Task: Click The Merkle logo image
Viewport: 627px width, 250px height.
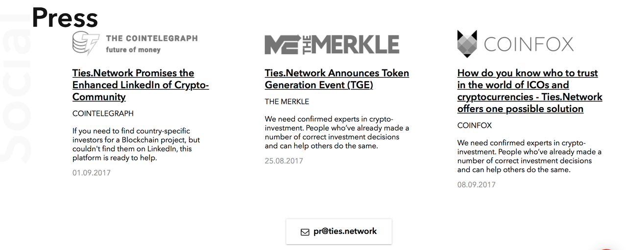Action: (x=332, y=45)
